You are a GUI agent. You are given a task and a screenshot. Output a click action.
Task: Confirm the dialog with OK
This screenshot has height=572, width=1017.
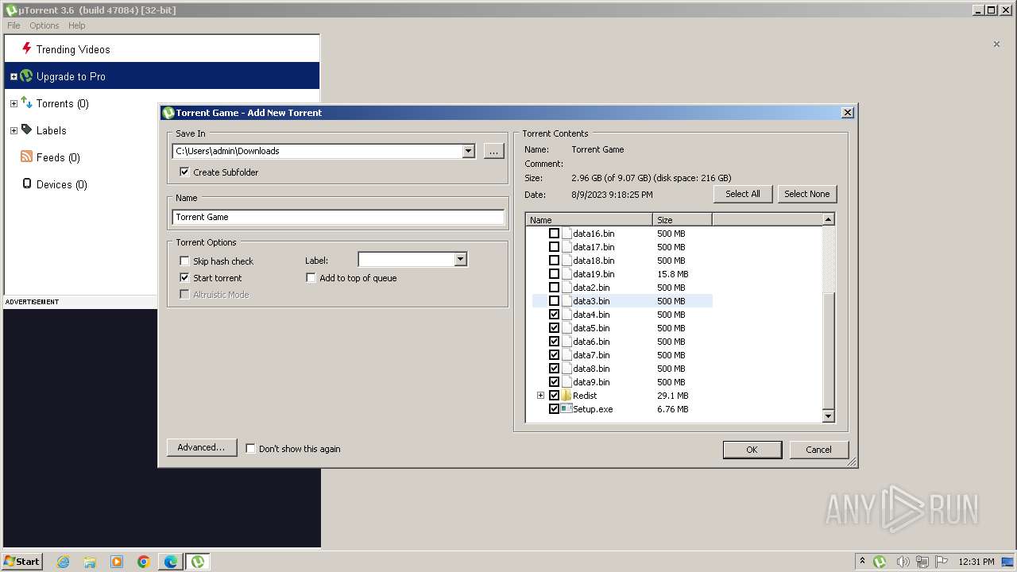pyautogui.click(x=752, y=450)
